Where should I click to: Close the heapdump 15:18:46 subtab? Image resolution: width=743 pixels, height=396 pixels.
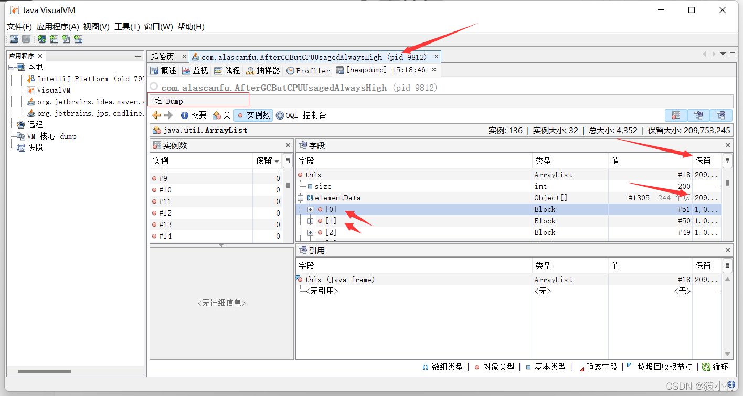click(x=434, y=69)
